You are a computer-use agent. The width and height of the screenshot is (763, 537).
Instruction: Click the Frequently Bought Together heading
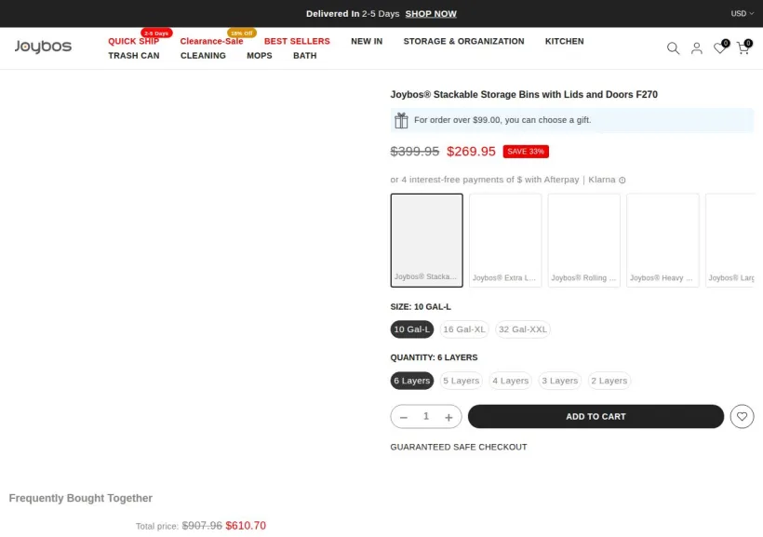pyautogui.click(x=80, y=498)
